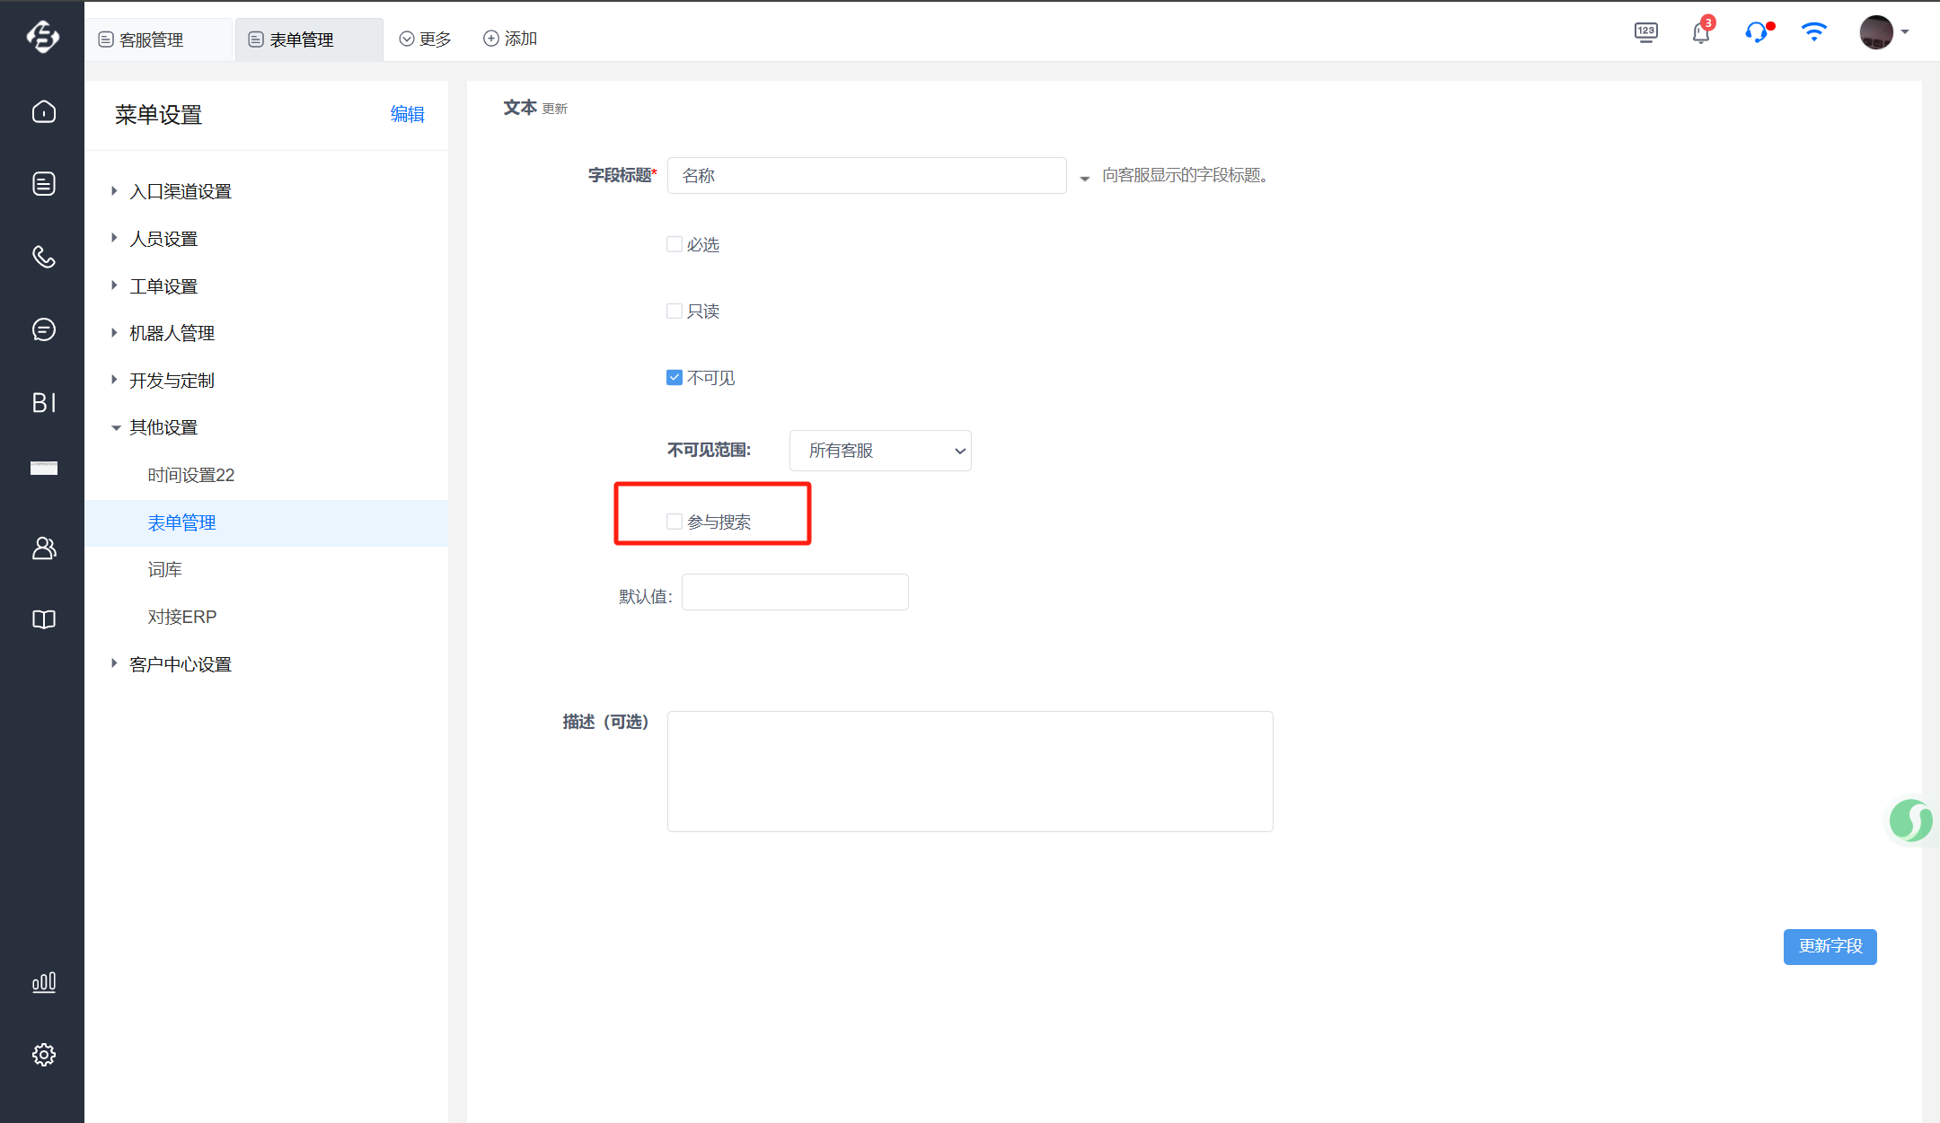The height and width of the screenshot is (1123, 1940).
Task: Expand 工单设置 in the menu tree
Action: (114, 285)
